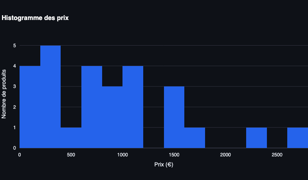Click the short bar at 400–600 €
This screenshot has height=180, width=308.
pos(71,138)
